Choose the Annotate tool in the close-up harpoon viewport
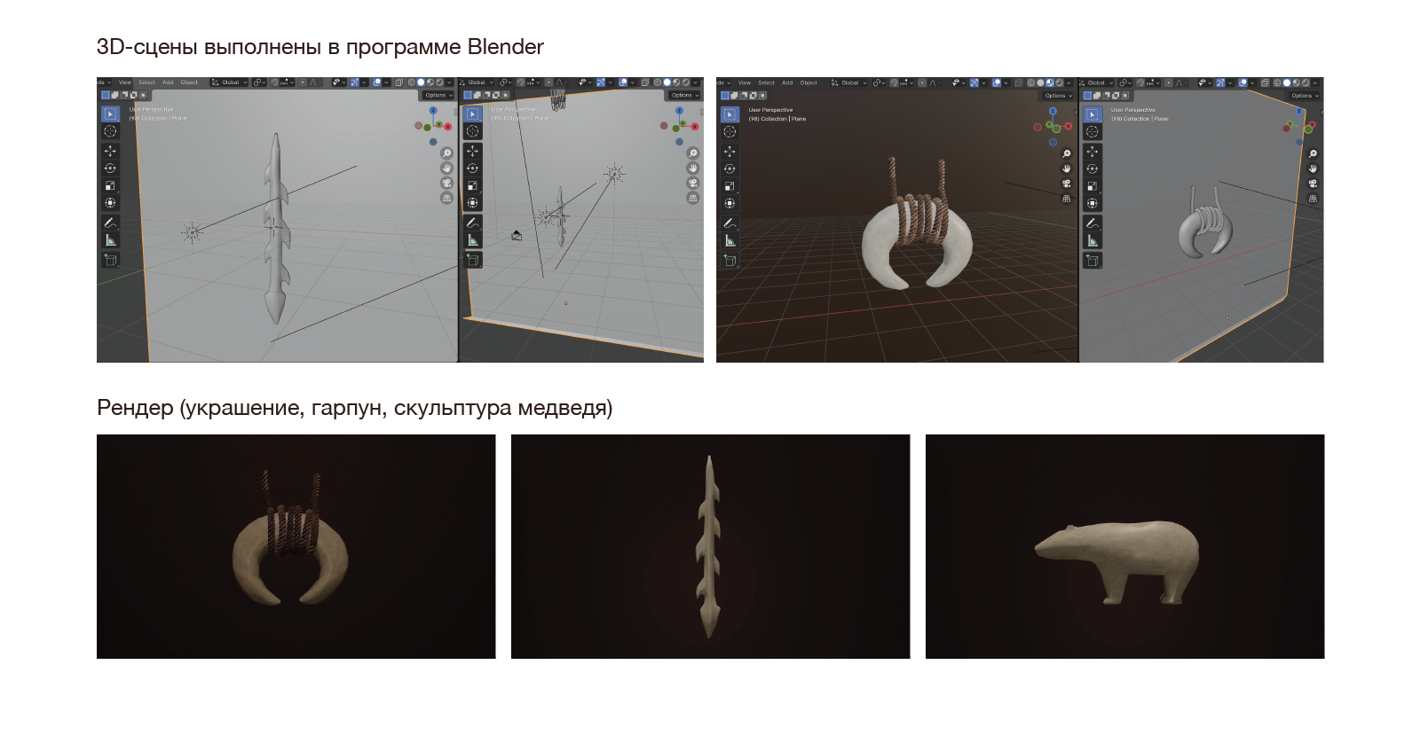This screenshot has width=1420, height=743. pyautogui.click(x=110, y=223)
